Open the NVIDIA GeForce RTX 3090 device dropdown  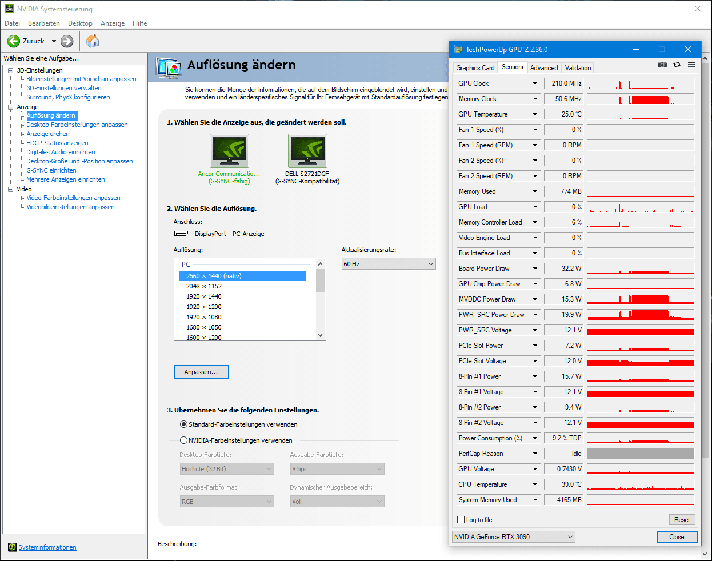[514, 537]
